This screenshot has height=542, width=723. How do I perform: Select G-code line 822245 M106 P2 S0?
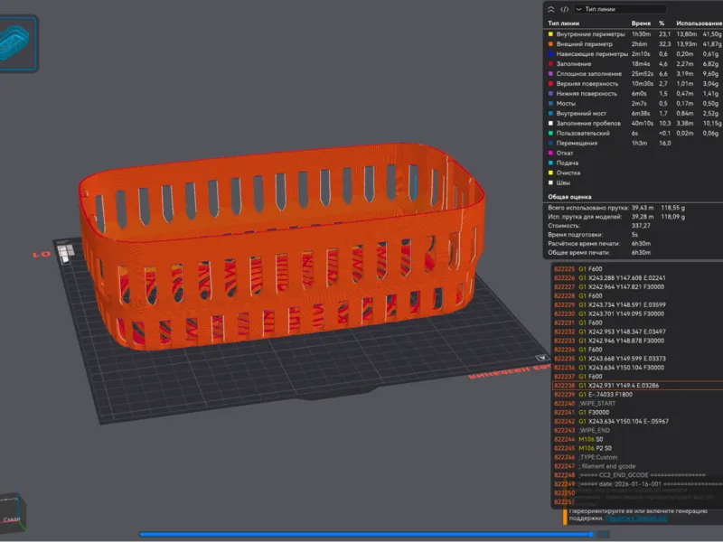(638, 448)
